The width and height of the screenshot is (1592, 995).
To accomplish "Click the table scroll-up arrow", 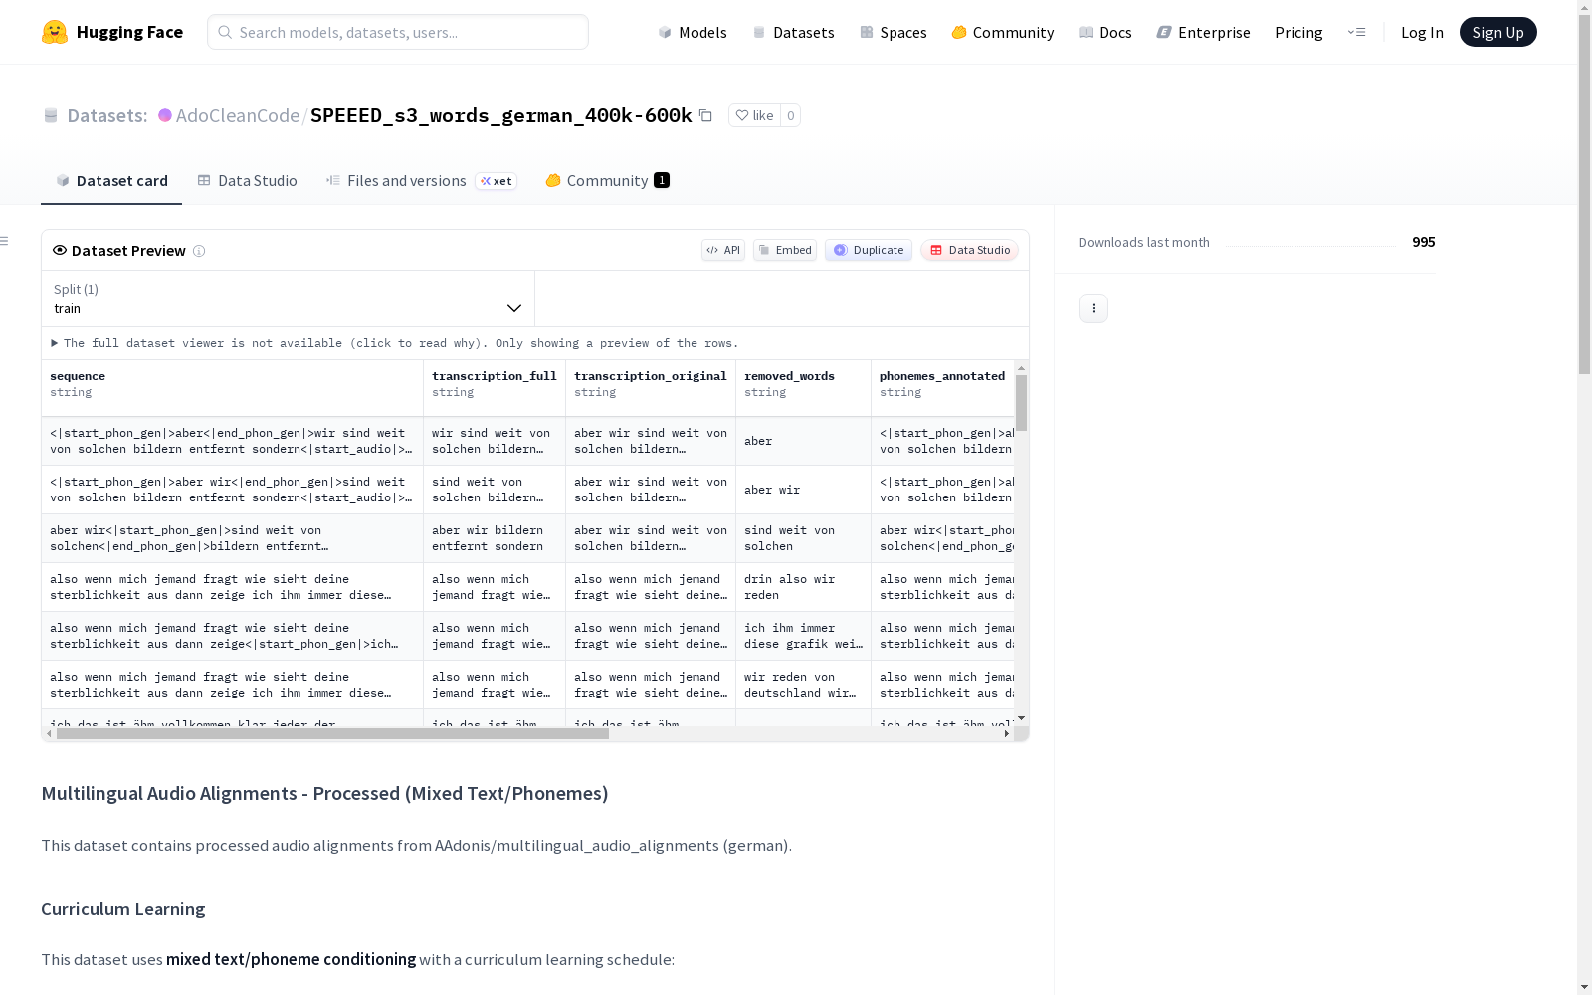I will coord(1021,368).
